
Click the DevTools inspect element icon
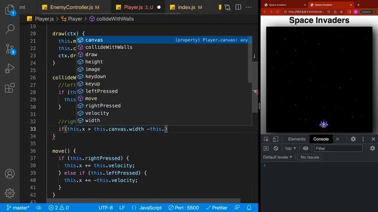click(266, 139)
